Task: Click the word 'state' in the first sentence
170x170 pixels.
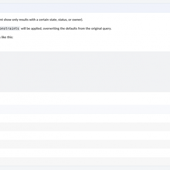Action: (x=53, y=20)
